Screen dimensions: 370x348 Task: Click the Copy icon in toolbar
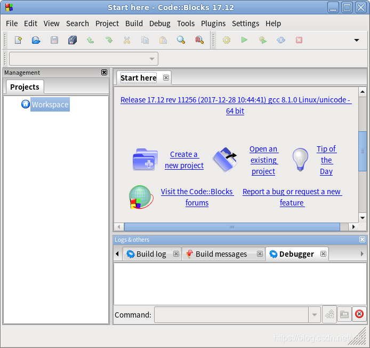tap(145, 40)
